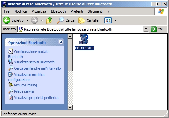Open Visualizza o modifica configurazione link

[x=26, y=77]
